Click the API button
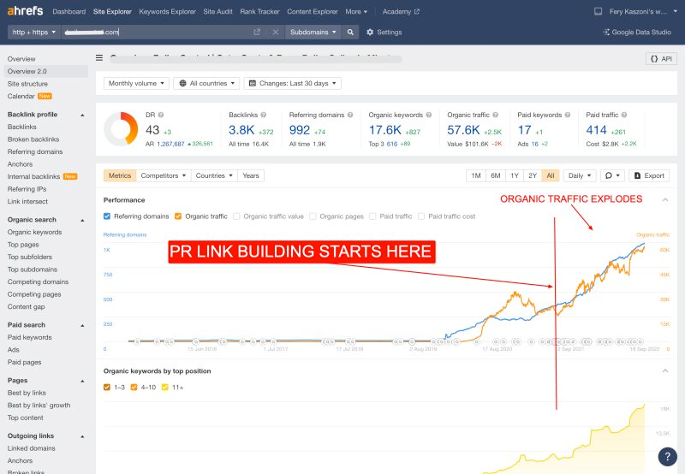The width and height of the screenshot is (685, 474). pyautogui.click(x=661, y=58)
